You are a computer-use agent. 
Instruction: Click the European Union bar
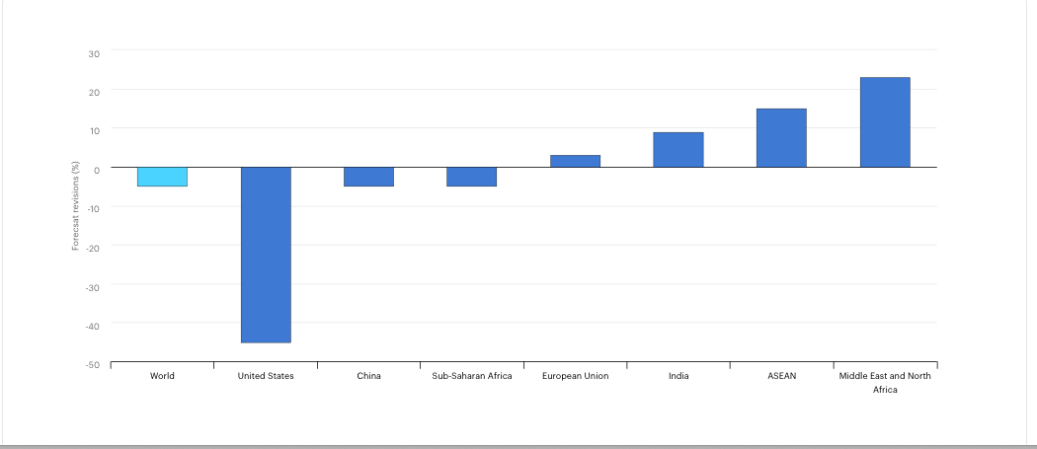coord(575,161)
